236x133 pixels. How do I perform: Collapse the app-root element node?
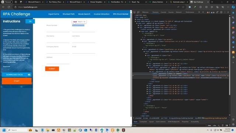[x=137, y=23]
